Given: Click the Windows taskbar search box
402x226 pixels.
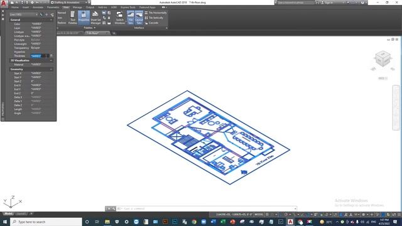Looking at the screenshot, I should point(46,222).
